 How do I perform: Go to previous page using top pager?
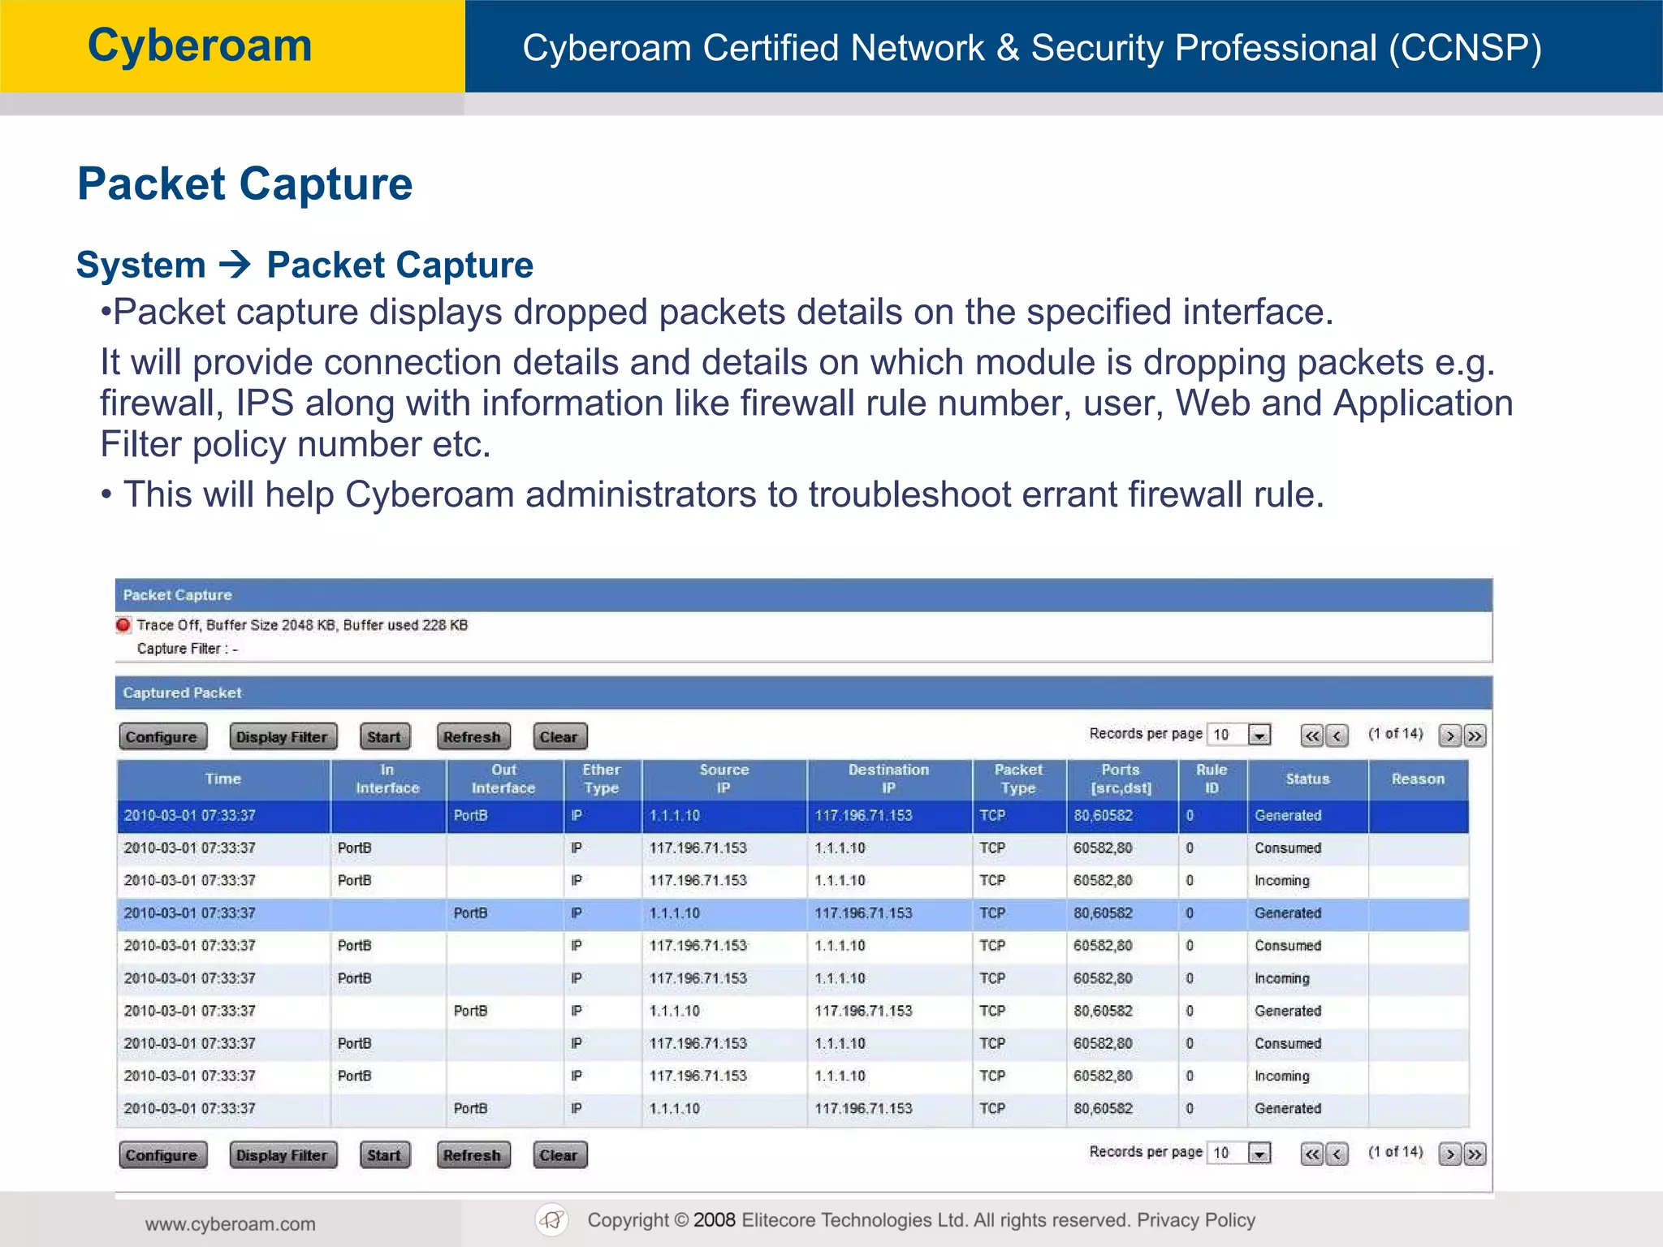[x=1337, y=736]
